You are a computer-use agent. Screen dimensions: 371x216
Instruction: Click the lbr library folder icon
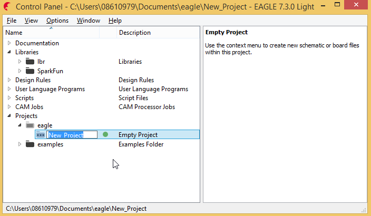coord(30,62)
